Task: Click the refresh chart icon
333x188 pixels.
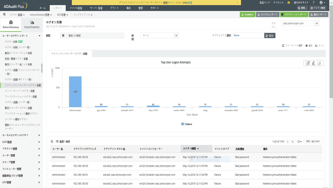Action: pyautogui.click(x=319, y=63)
